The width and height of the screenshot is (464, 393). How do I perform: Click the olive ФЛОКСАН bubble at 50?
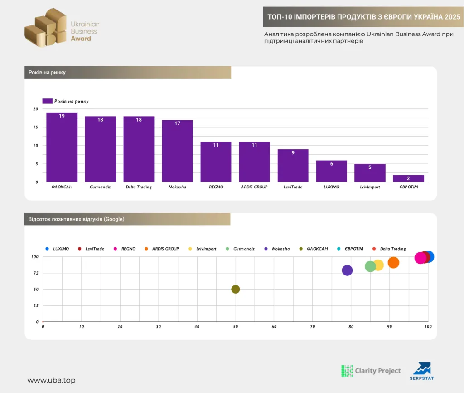tap(236, 289)
